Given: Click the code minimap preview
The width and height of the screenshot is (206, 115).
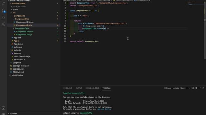Looking at the screenshot, I should pyautogui.click(x=195, y=4).
